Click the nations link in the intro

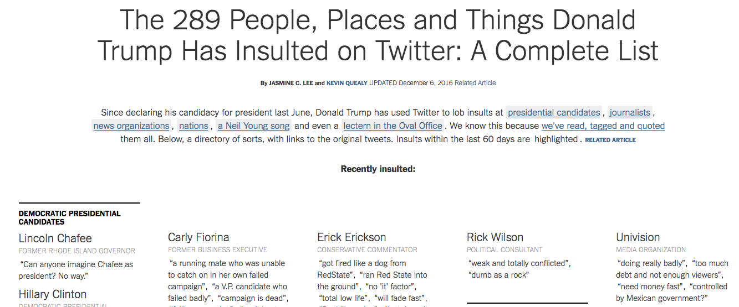pyautogui.click(x=193, y=126)
